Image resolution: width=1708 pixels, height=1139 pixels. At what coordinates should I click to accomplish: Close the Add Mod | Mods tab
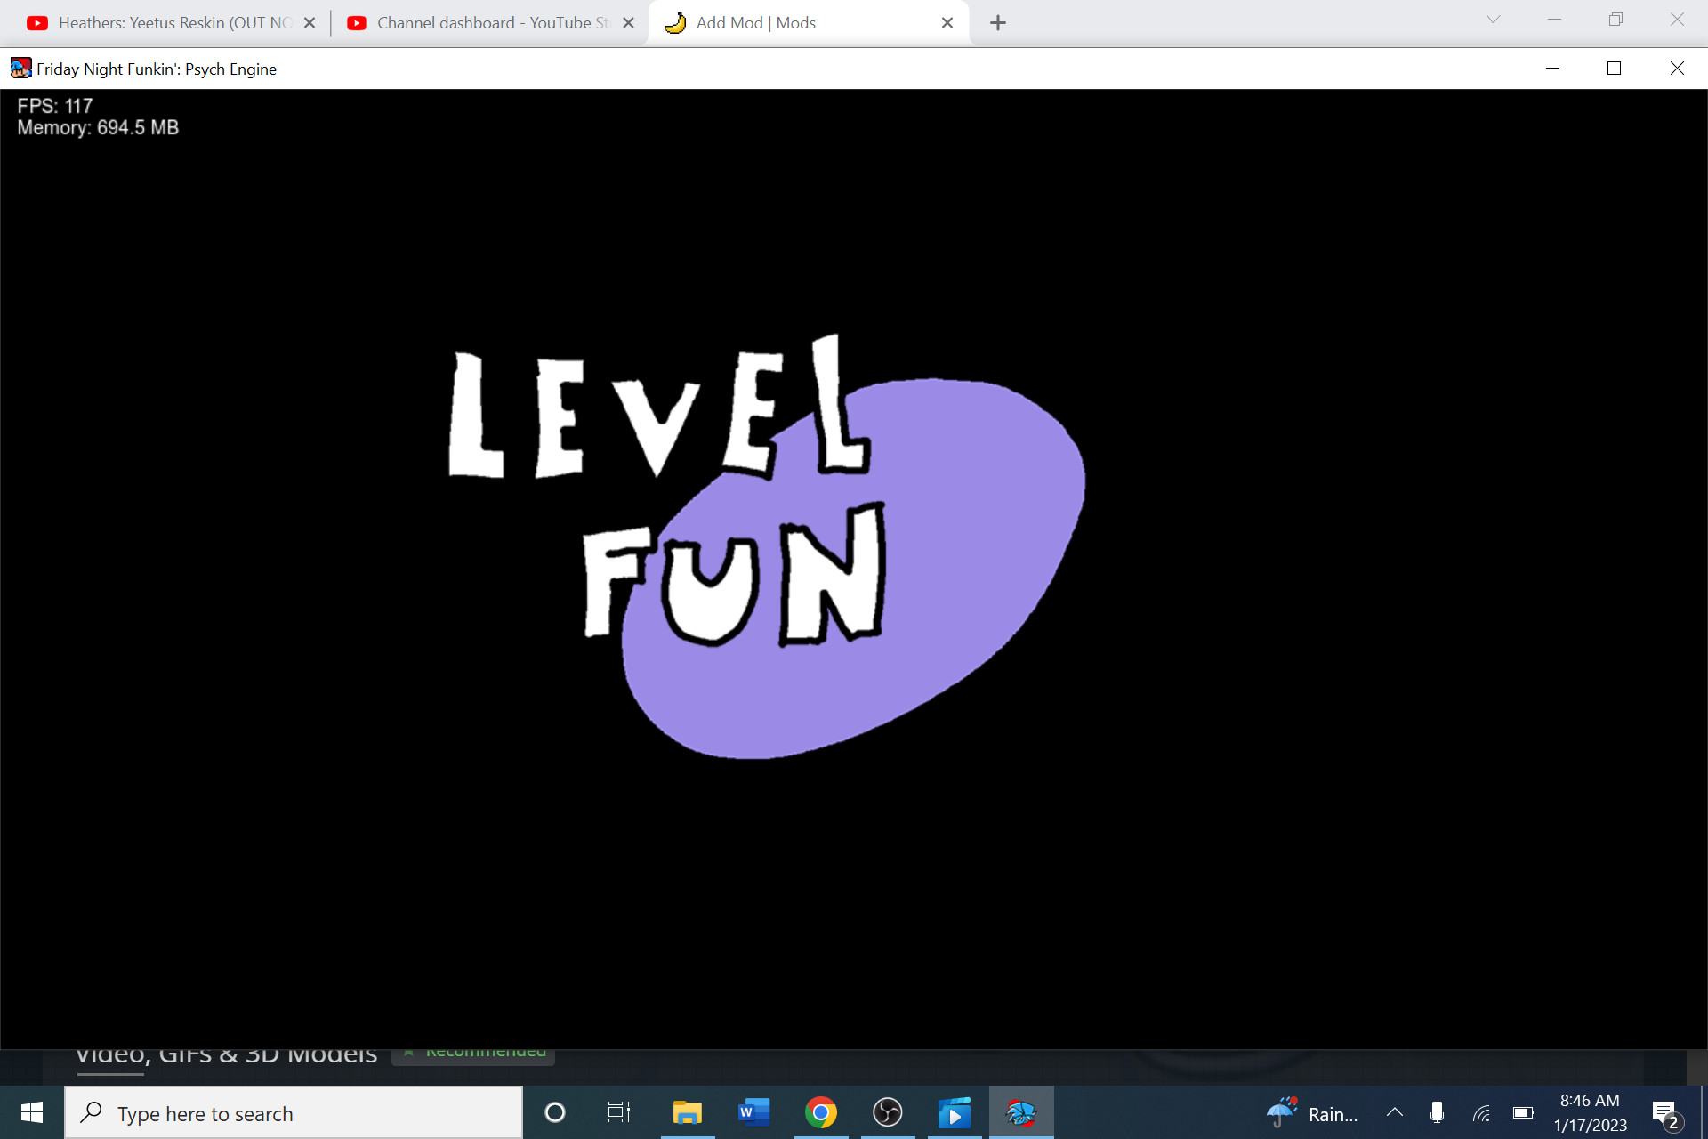click(947, 23)
